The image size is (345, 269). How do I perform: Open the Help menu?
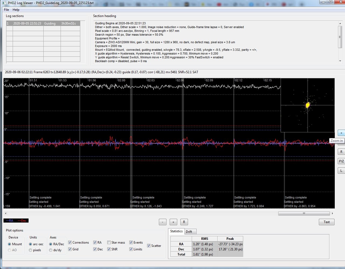(x=16, y=10)
